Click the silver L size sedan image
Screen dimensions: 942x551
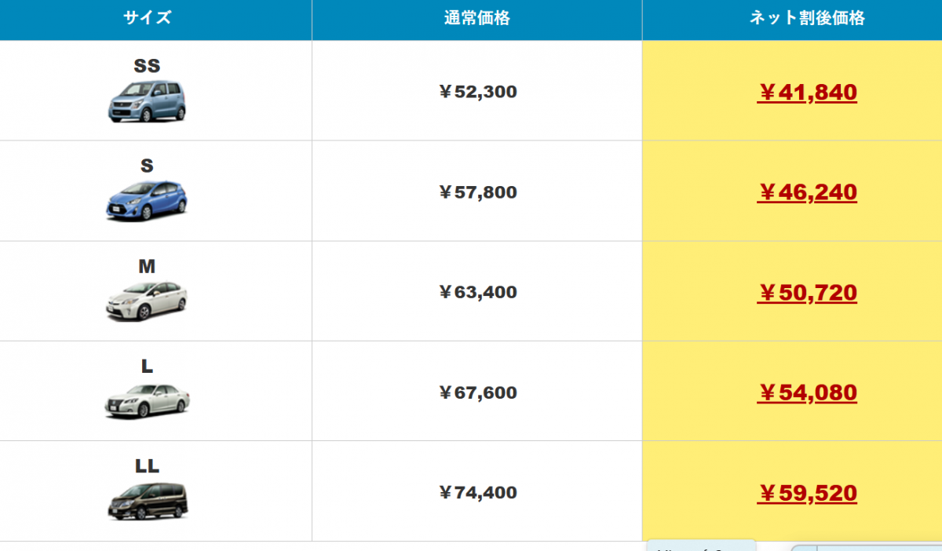(147, 400)
